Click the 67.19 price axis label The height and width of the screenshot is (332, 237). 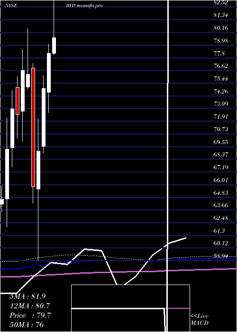point(221,167)
